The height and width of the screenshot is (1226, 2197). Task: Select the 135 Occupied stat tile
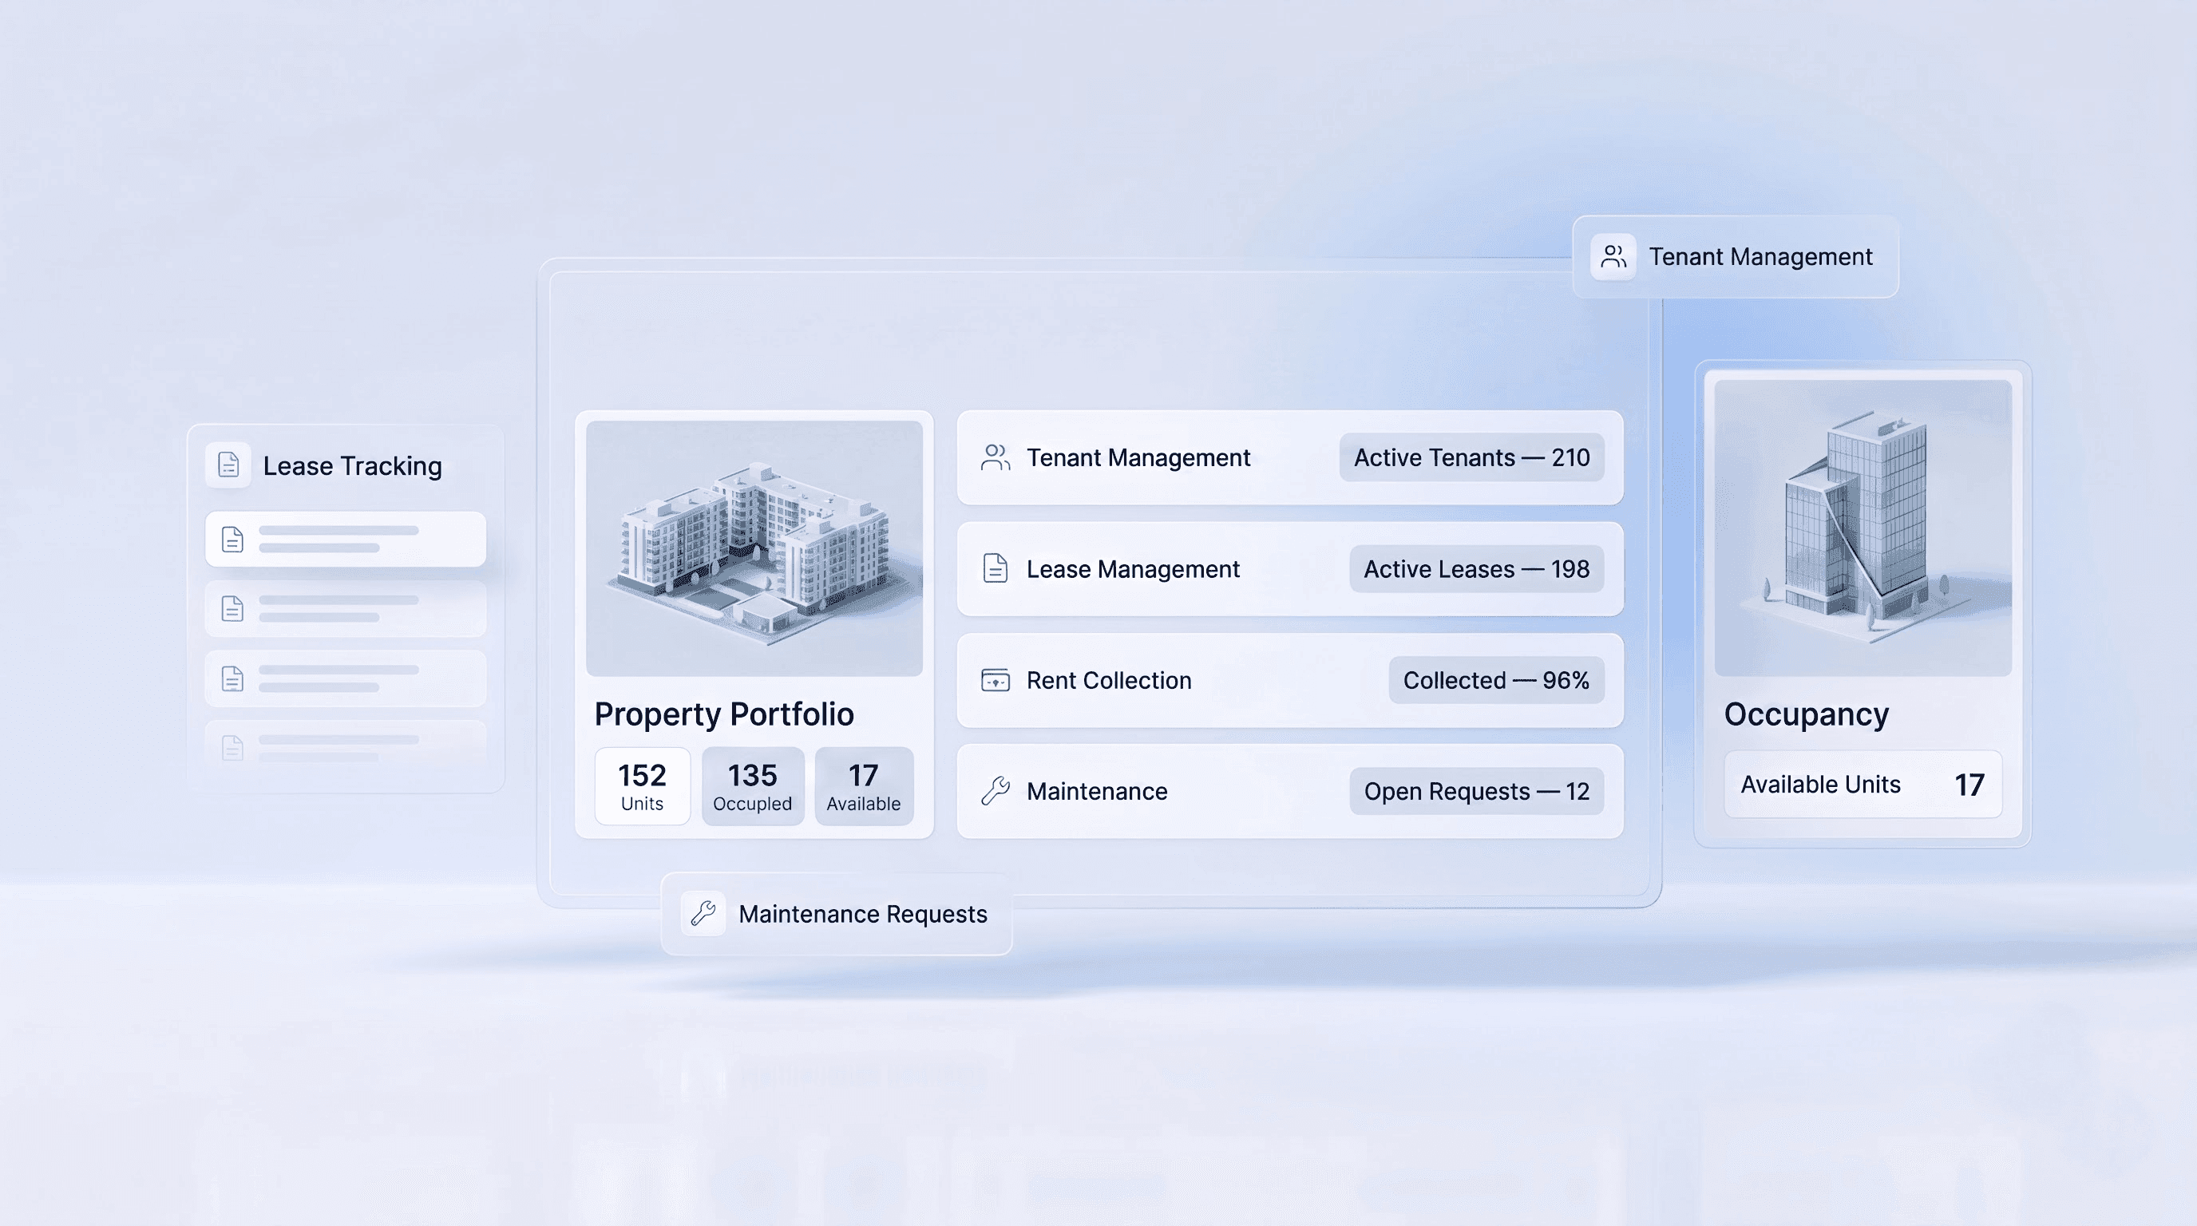(x=752, y=786)
